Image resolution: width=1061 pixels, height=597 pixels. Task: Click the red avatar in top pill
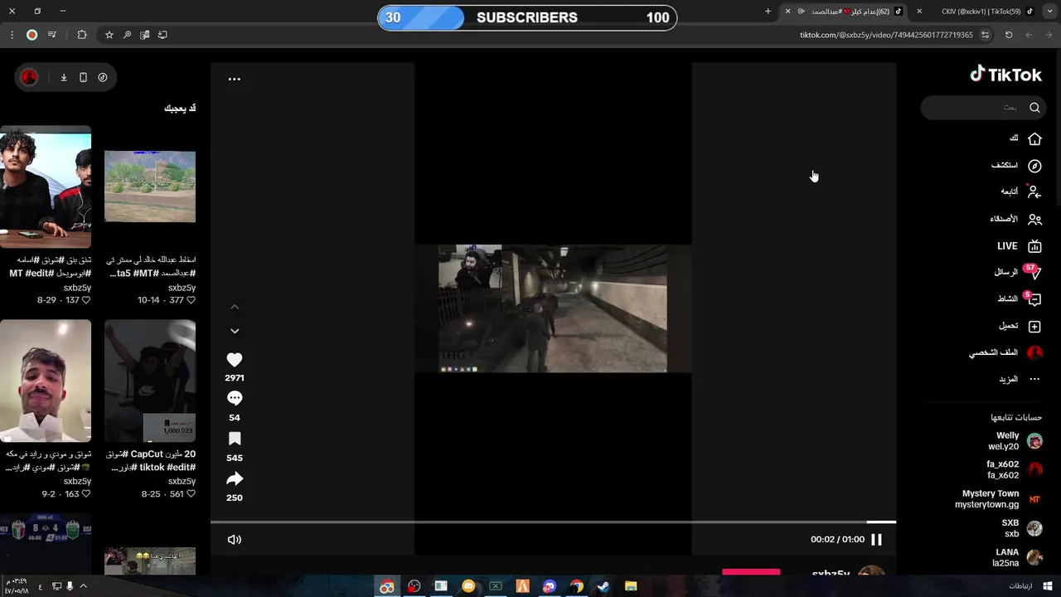[x=29, y=77]
